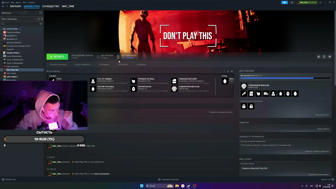Go back with the navigation arrow

(x=3, y=6)
